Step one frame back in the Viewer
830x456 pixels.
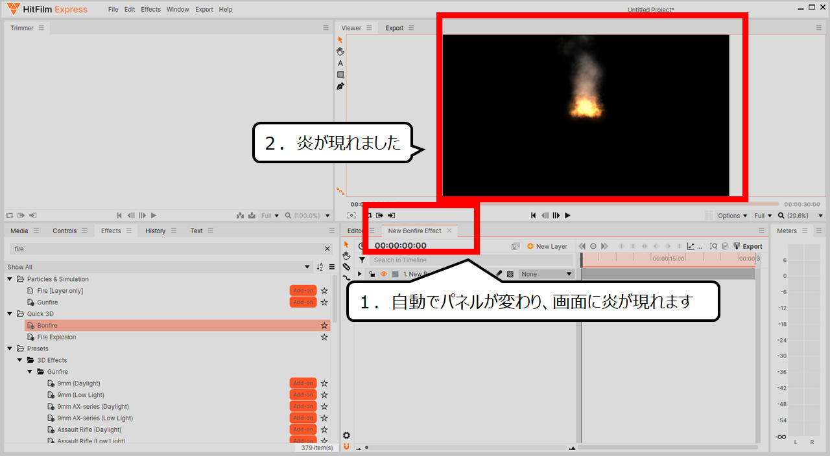tap(545, 215)
